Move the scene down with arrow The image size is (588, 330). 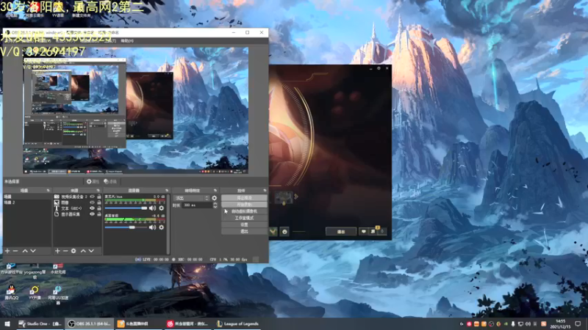point(33,251)
